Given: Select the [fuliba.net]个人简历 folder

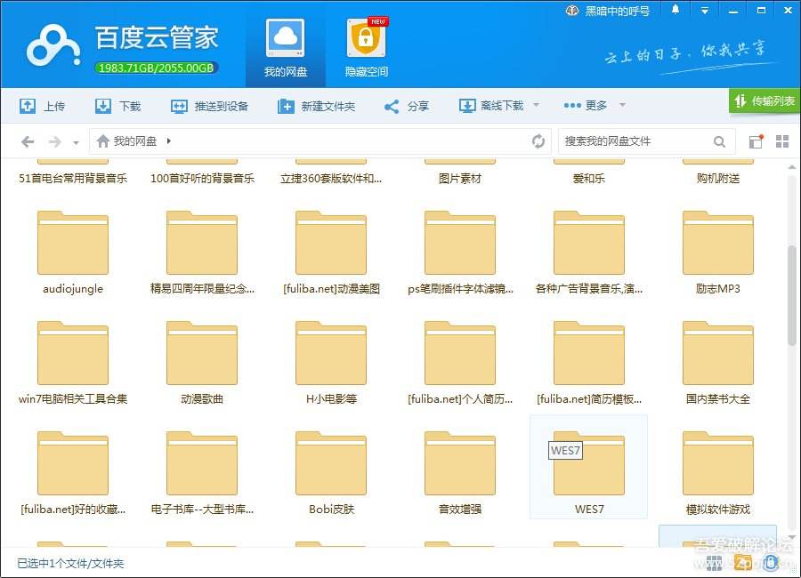Looking at the screenshot, I should 460,363.
